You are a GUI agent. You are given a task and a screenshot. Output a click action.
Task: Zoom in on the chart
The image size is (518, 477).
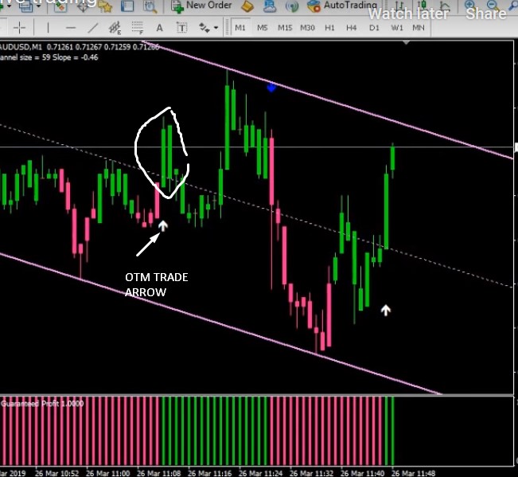tap(469, 5)
